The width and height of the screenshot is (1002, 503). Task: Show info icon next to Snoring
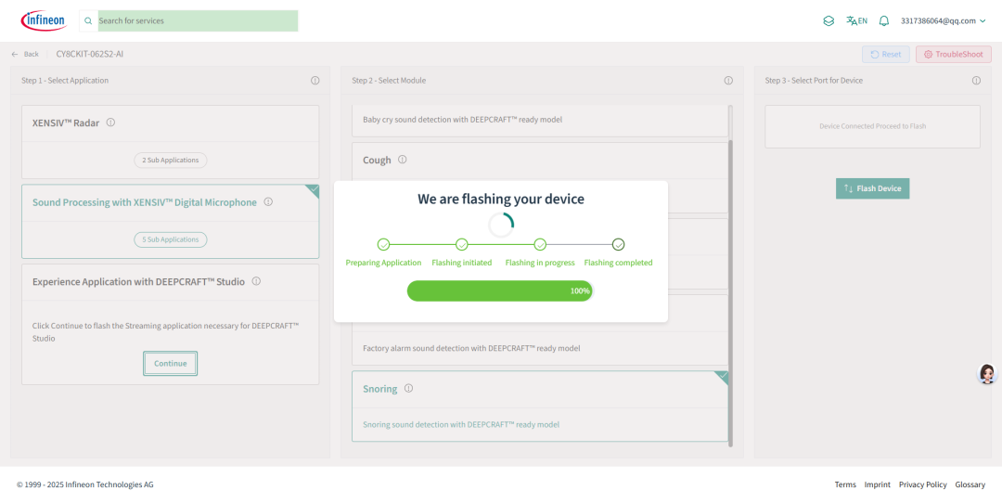409,388
